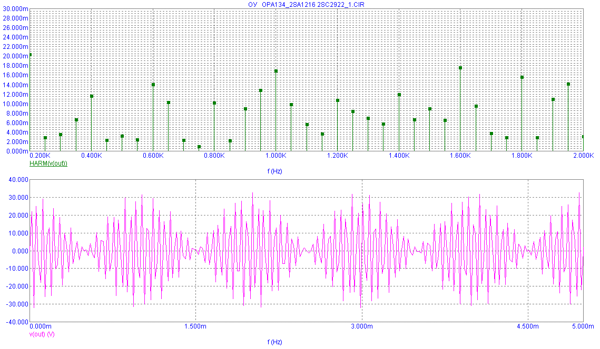Click the harmonic marker at 1.800K

(522, 77)
